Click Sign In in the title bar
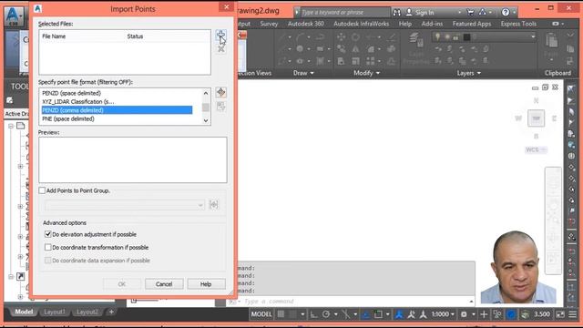 [x=424, y=12]
